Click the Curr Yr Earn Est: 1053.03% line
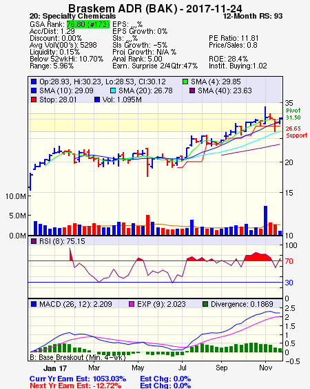 point(78,379)
